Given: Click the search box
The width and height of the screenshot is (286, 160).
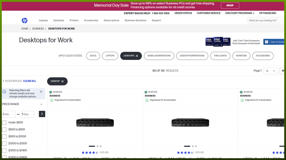Looking at the screenshot, I should 265,21.
